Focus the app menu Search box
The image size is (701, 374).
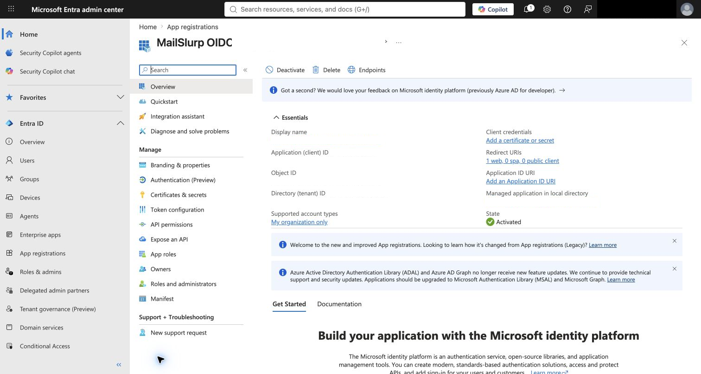(188, 70)
